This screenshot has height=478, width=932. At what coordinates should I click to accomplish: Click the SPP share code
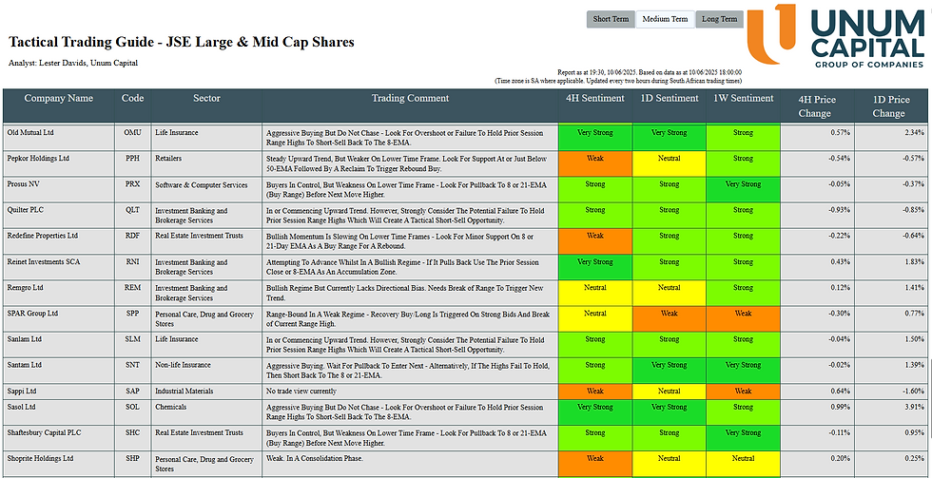[x=132, y=314]
